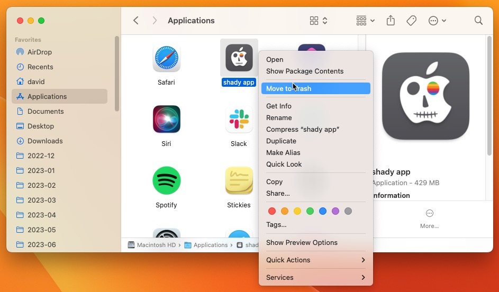This screenshot has height=292, width=499.
Task: Open Desktop in the sidebar
Action: click(59, 126)
